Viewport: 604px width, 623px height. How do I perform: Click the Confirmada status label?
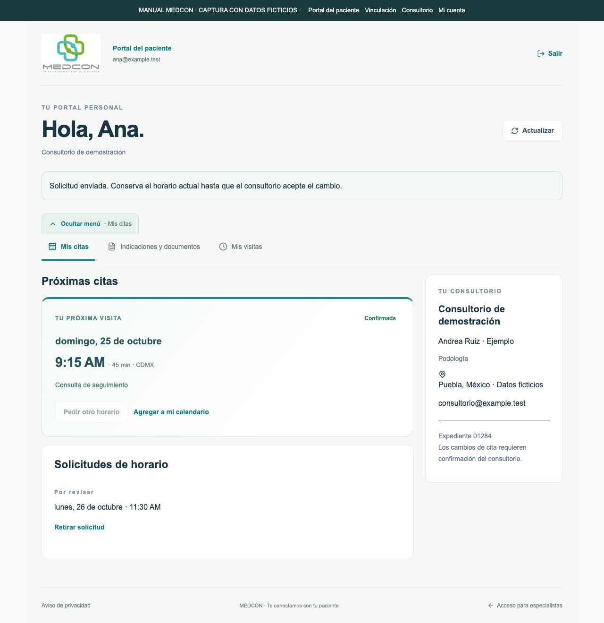[380, 318]
